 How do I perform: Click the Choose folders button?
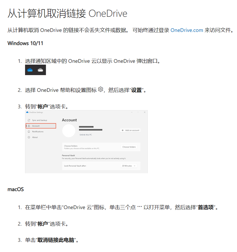(129, 147)
